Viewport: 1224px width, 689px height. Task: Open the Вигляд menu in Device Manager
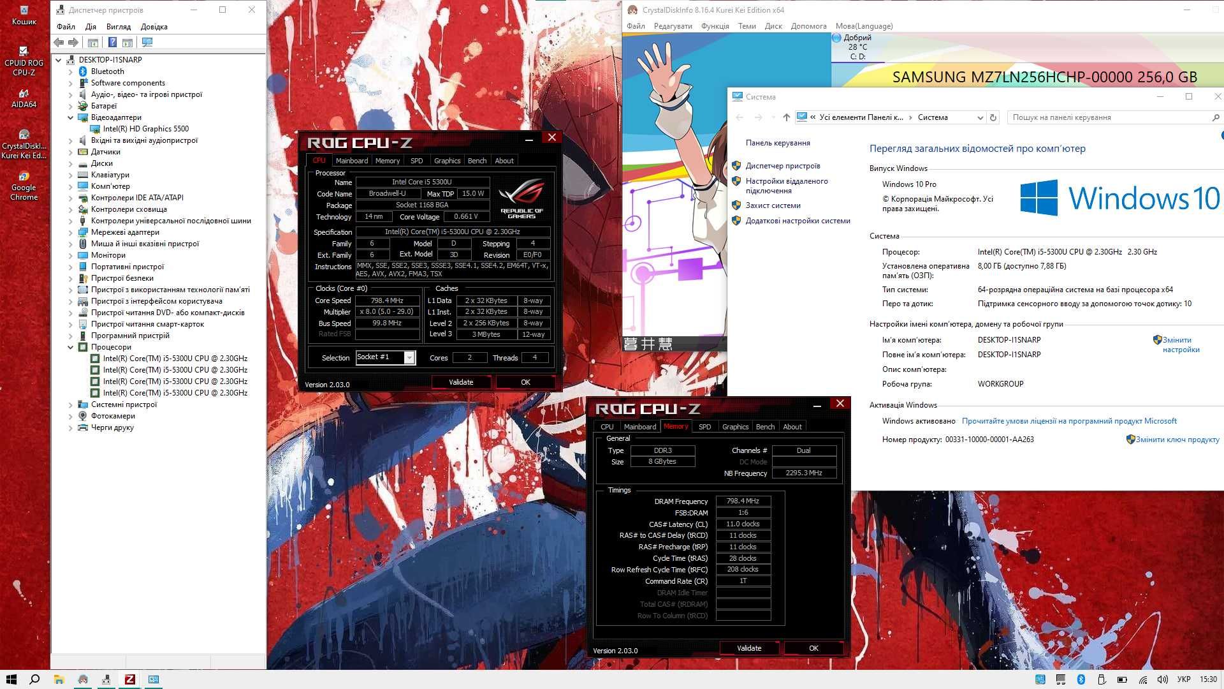coord(119,27)
